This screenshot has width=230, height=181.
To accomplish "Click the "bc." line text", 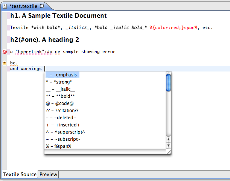I will [14, 63].
